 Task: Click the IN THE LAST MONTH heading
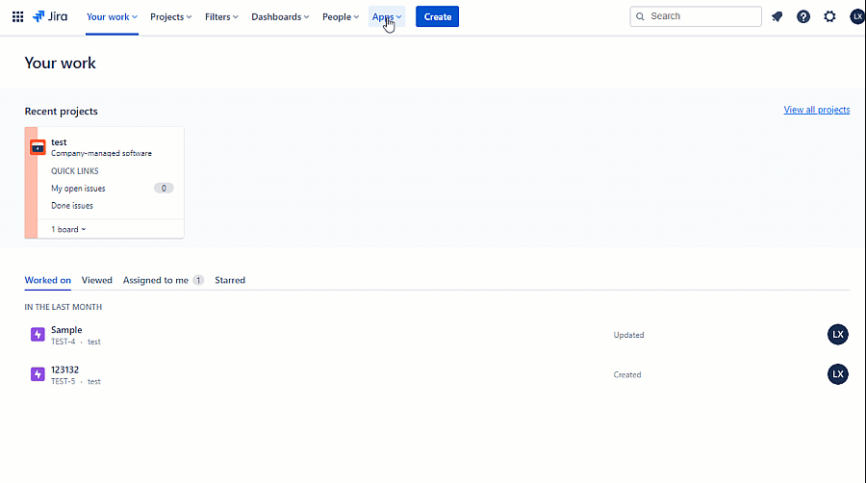tap(63, 307)
